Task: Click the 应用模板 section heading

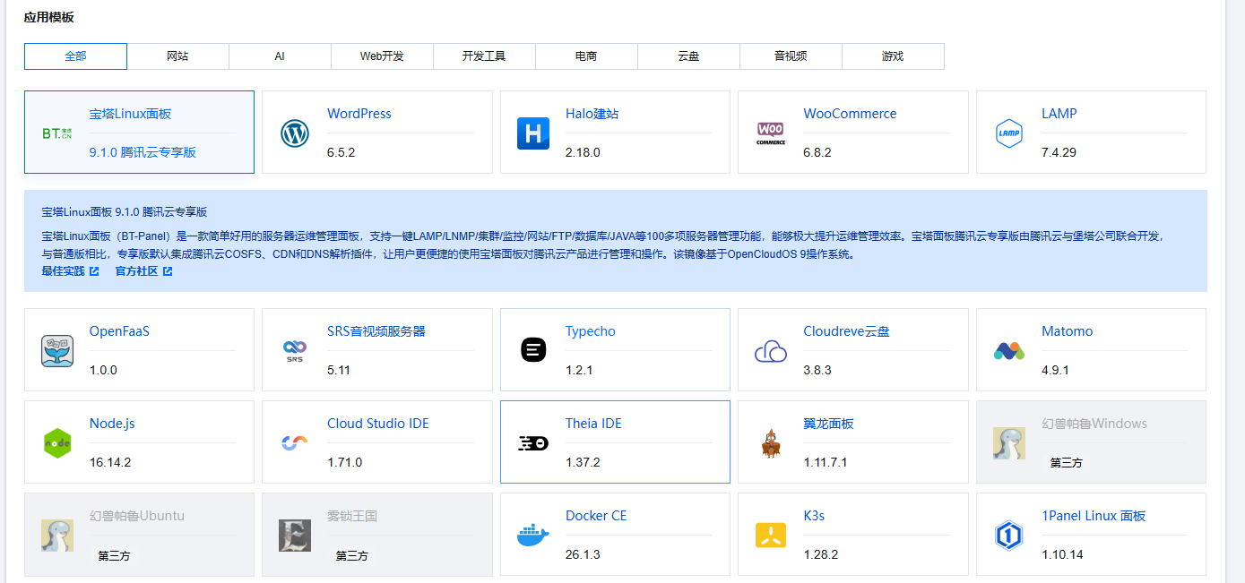Action: tap(49, 16)
